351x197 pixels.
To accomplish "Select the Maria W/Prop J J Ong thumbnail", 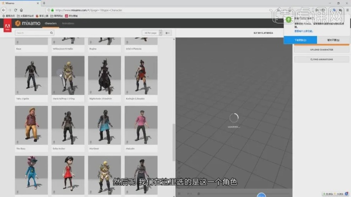I will [x=68, y=75].
